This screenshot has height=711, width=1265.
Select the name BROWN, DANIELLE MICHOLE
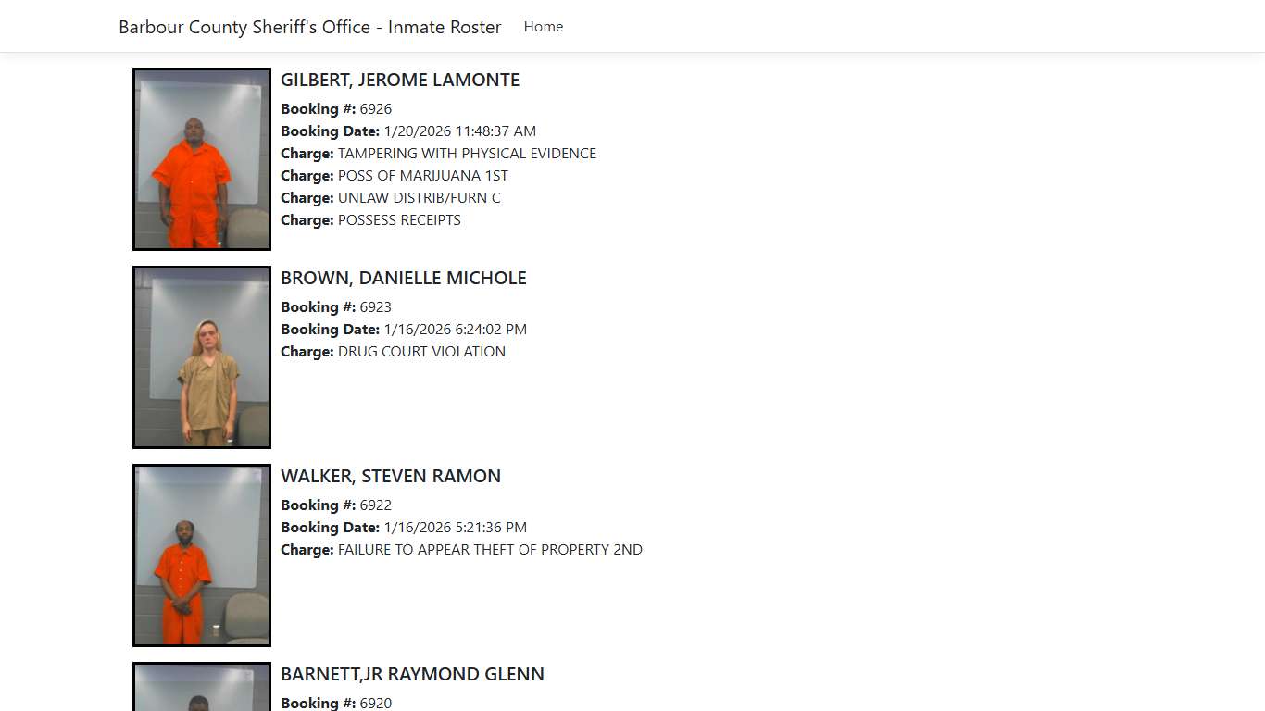pyautogui.click(x=404, y=278)
